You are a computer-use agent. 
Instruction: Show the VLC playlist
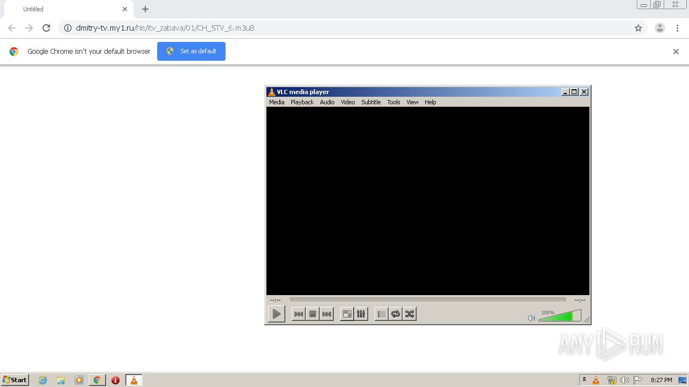[382, 314]
